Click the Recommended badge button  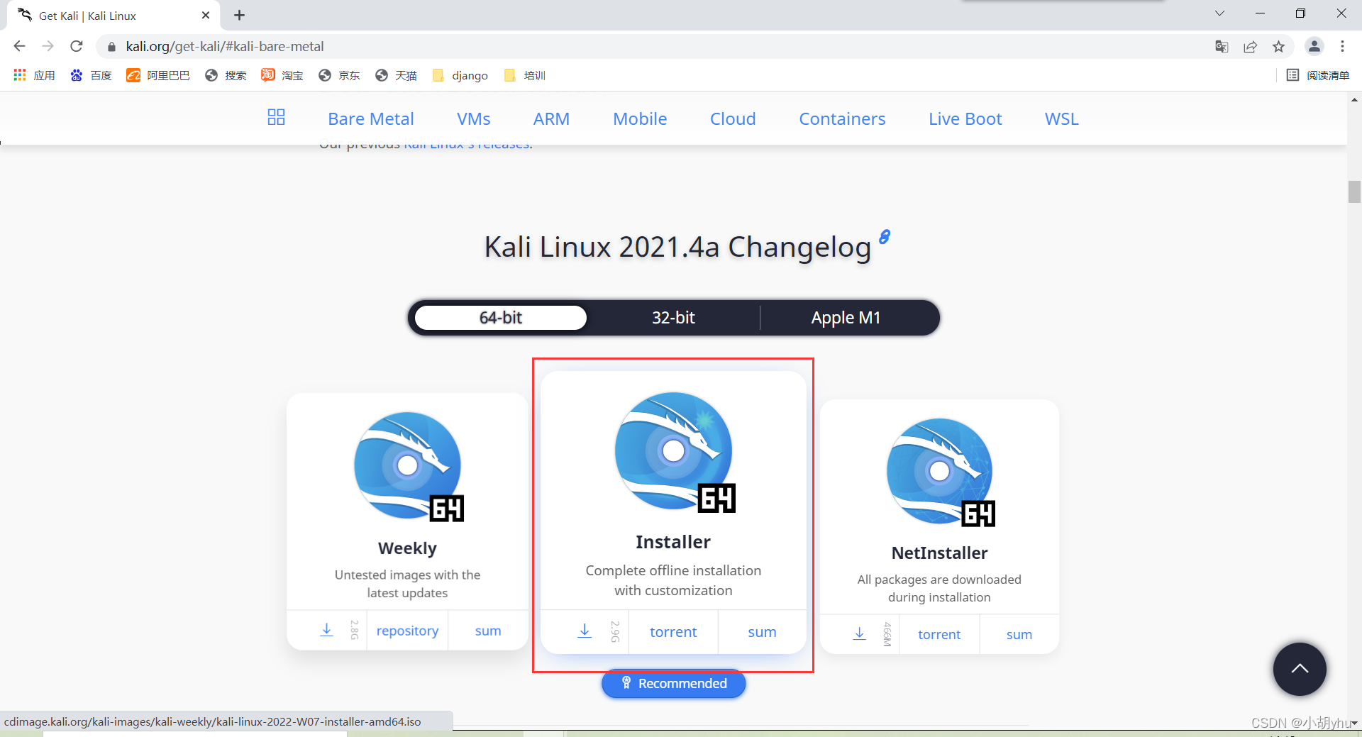pyautogui.click(x=674, y=684)
